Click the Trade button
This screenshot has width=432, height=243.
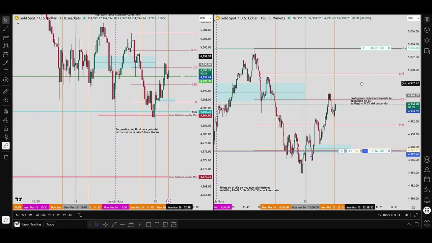[x=50, y=224]
